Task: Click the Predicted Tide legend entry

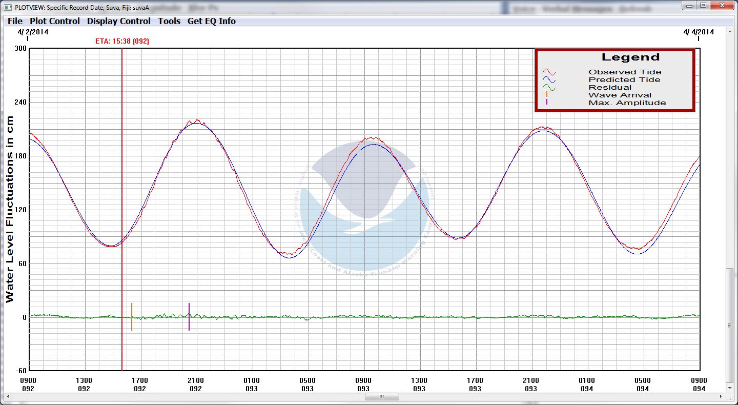Action: point(624,80)
